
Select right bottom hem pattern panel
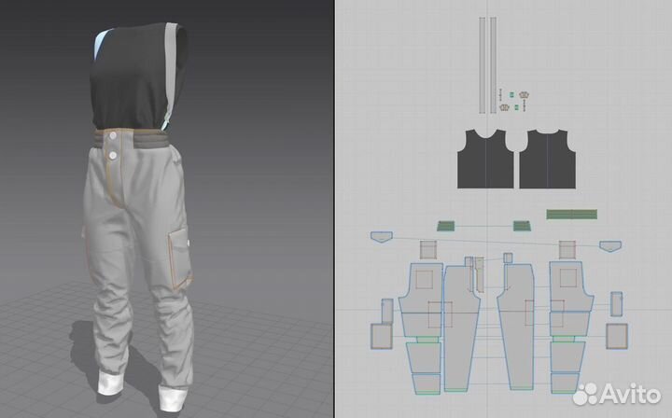[x=566, y=383]
